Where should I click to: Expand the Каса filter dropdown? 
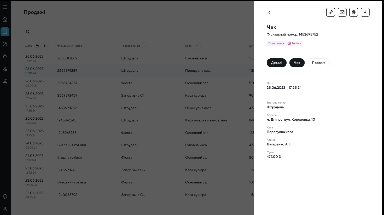pos(197,46)
